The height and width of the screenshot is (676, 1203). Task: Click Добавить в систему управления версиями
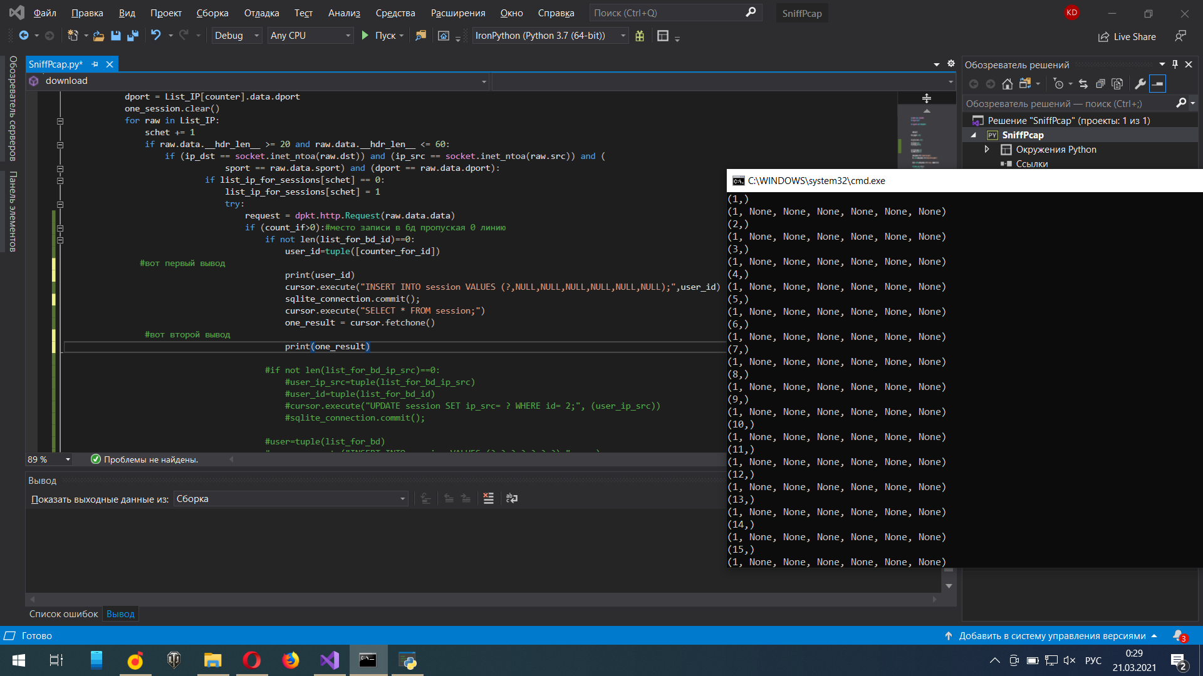pyautogui.click(x=1051, y=636)
